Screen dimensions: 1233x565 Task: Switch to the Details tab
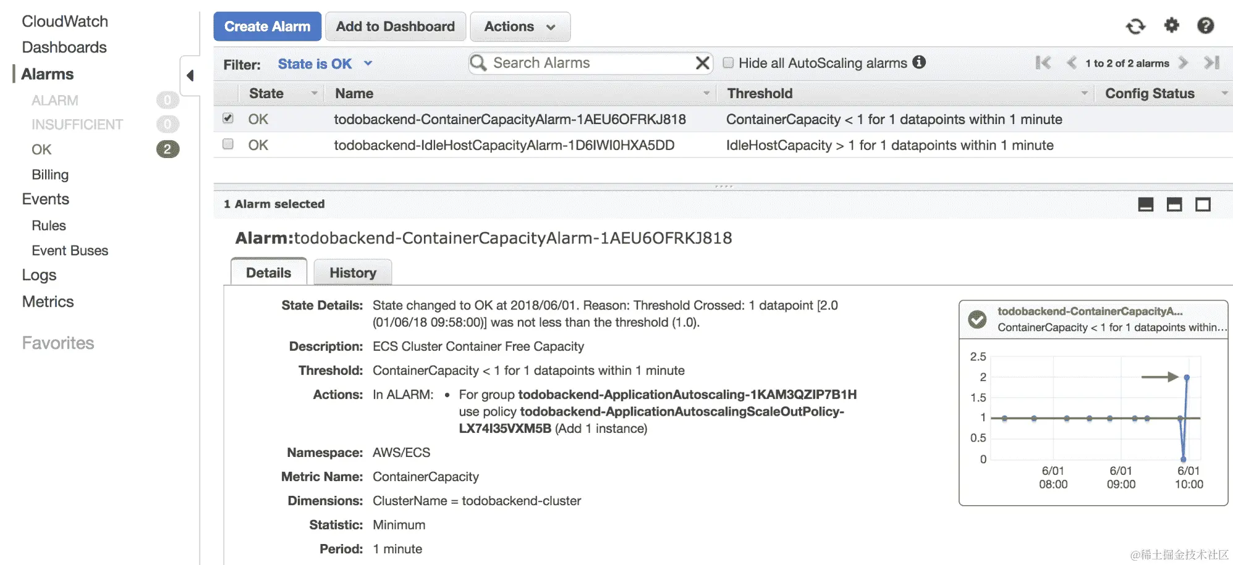pos(268,272)
